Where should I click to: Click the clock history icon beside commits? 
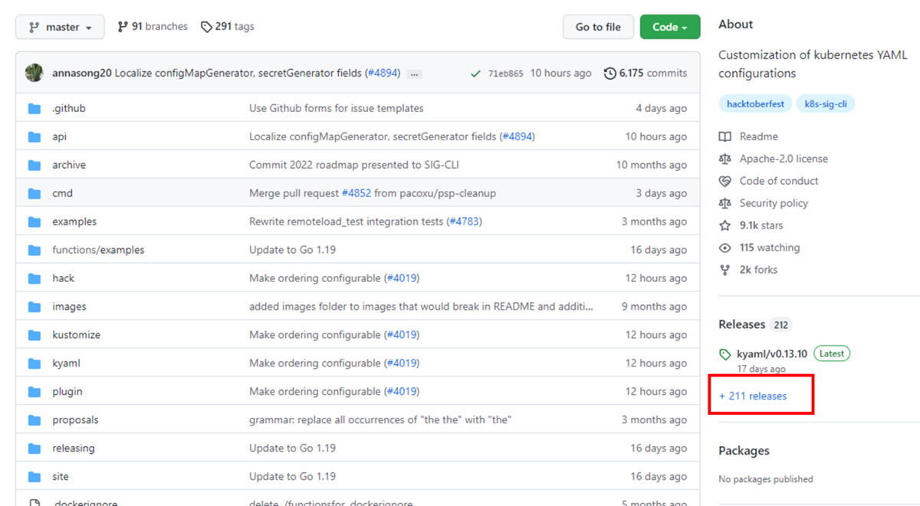click(x=610, y=74)
